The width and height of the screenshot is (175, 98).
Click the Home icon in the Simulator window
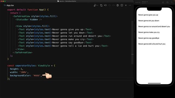click(163, 2)
